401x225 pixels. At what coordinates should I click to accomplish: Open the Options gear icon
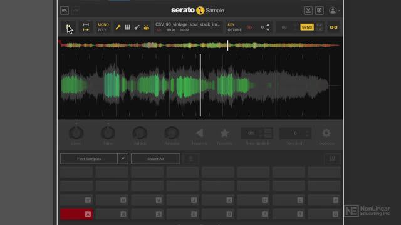click(x=326, y=133)
